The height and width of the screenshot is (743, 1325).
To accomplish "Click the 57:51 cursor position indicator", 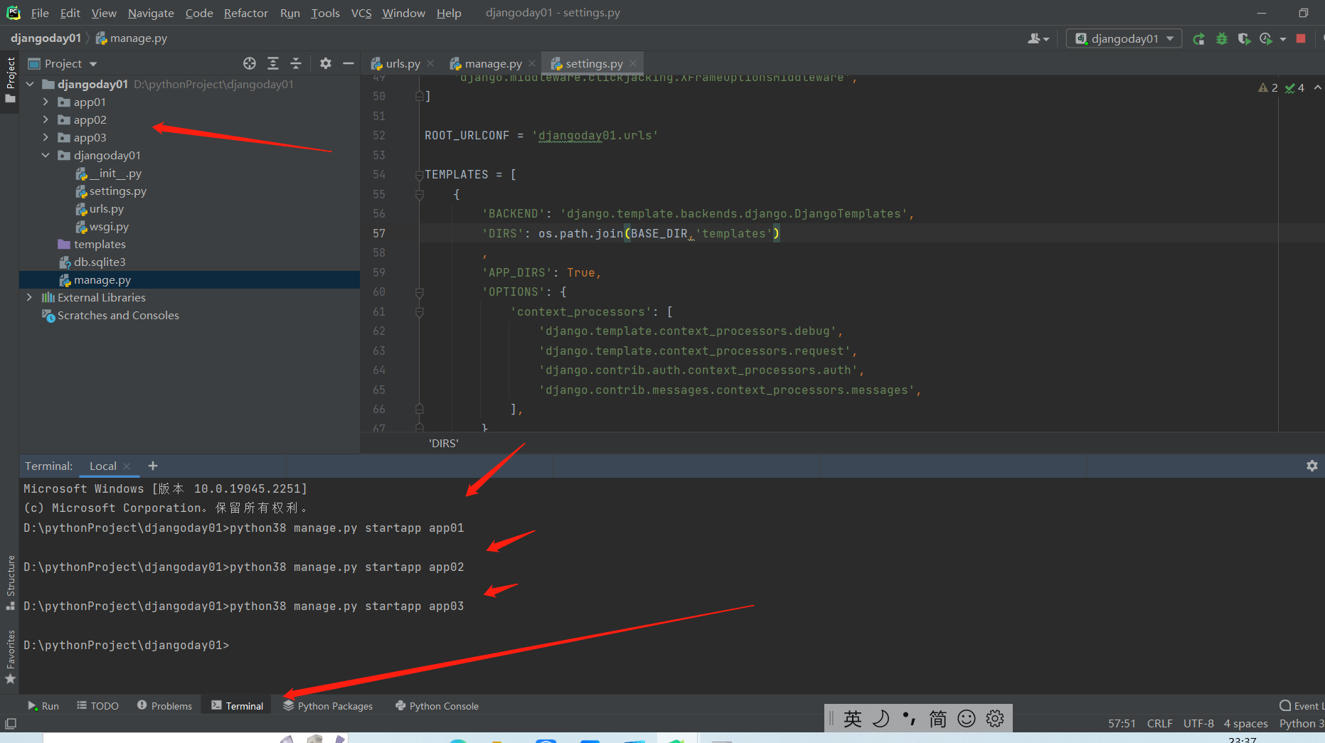I will click(1122, 724).
